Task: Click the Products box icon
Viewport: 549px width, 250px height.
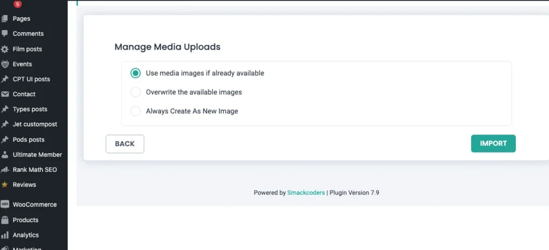Action: [x=5, y=220]
